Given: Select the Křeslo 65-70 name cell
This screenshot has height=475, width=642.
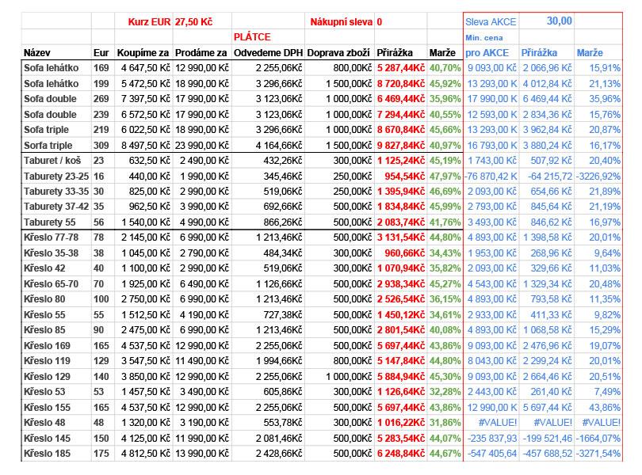Looking at the screenshot, I should pyautogui.click(x=51, y=284).
